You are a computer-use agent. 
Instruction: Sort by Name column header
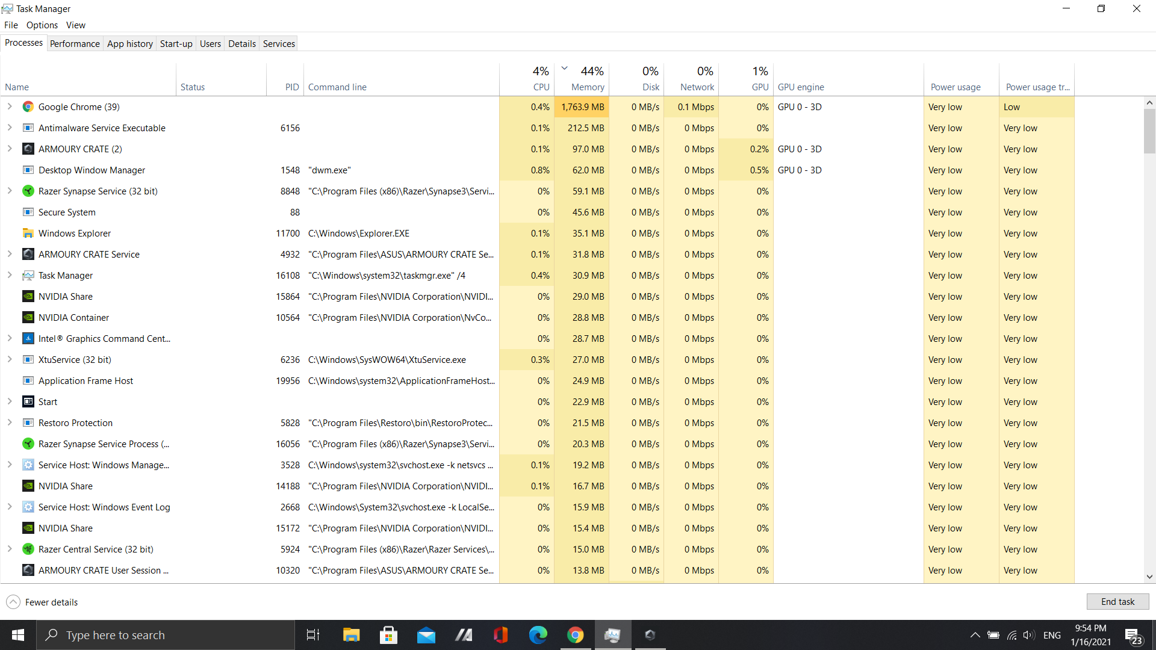coord(89,79)
